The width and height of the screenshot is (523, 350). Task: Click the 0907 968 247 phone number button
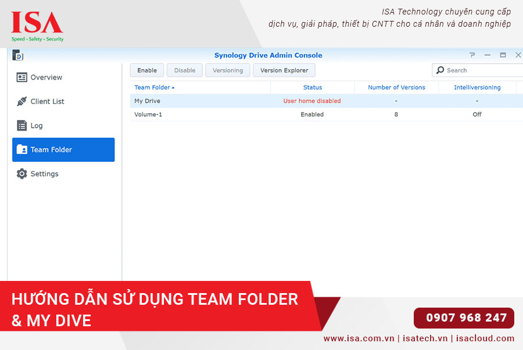[x=464, y=317]
